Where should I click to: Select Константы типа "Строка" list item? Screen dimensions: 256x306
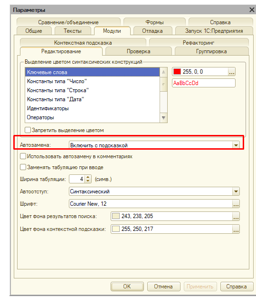pyautogui.click(x=92, y=90)
